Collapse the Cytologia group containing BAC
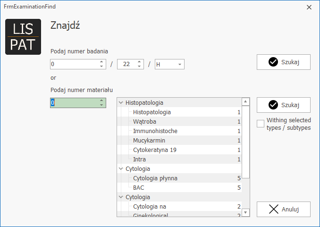The image size is (320, 227). (x=121, y=168)
